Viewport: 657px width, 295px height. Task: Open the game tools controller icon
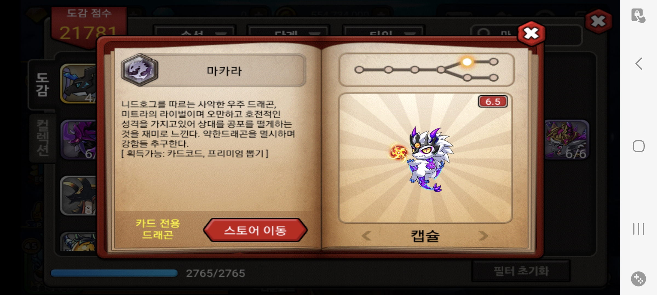639,279
